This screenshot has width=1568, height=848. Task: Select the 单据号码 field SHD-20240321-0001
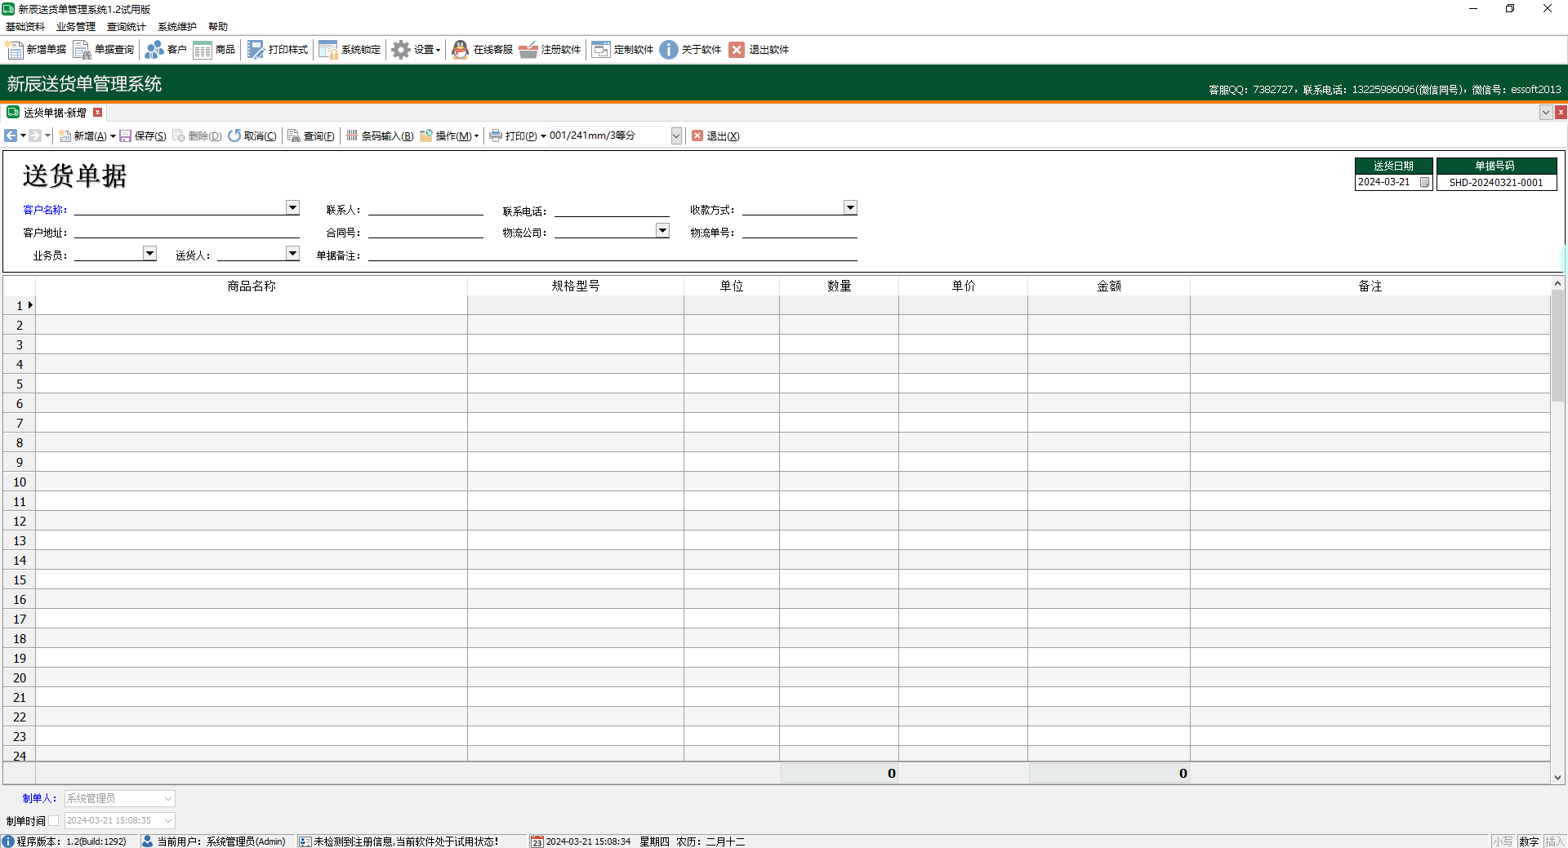[x=1496, y=183]
